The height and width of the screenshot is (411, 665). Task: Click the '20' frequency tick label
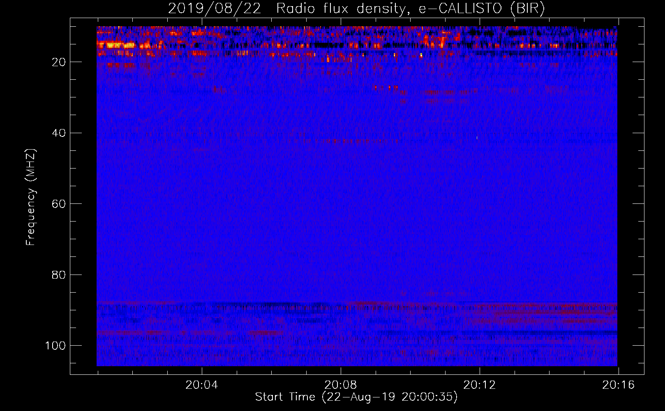click(59, 62)
